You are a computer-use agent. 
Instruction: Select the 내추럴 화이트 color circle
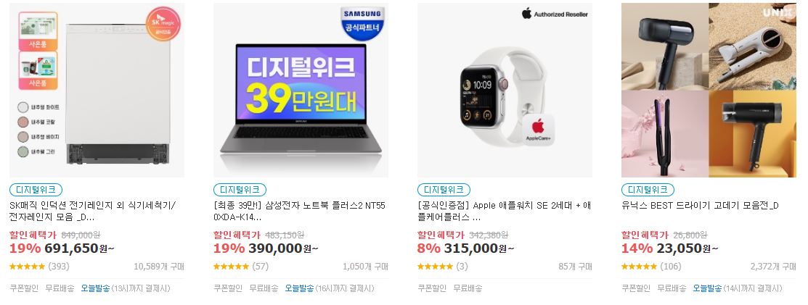[23, 107]
